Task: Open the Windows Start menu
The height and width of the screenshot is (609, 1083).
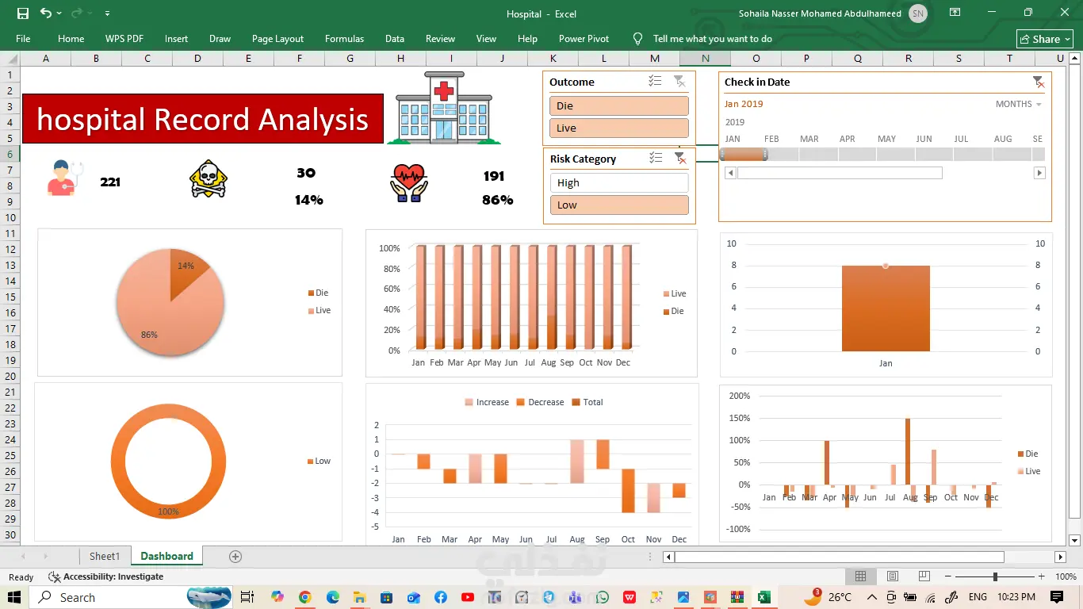Action: [x=14, y=597]
